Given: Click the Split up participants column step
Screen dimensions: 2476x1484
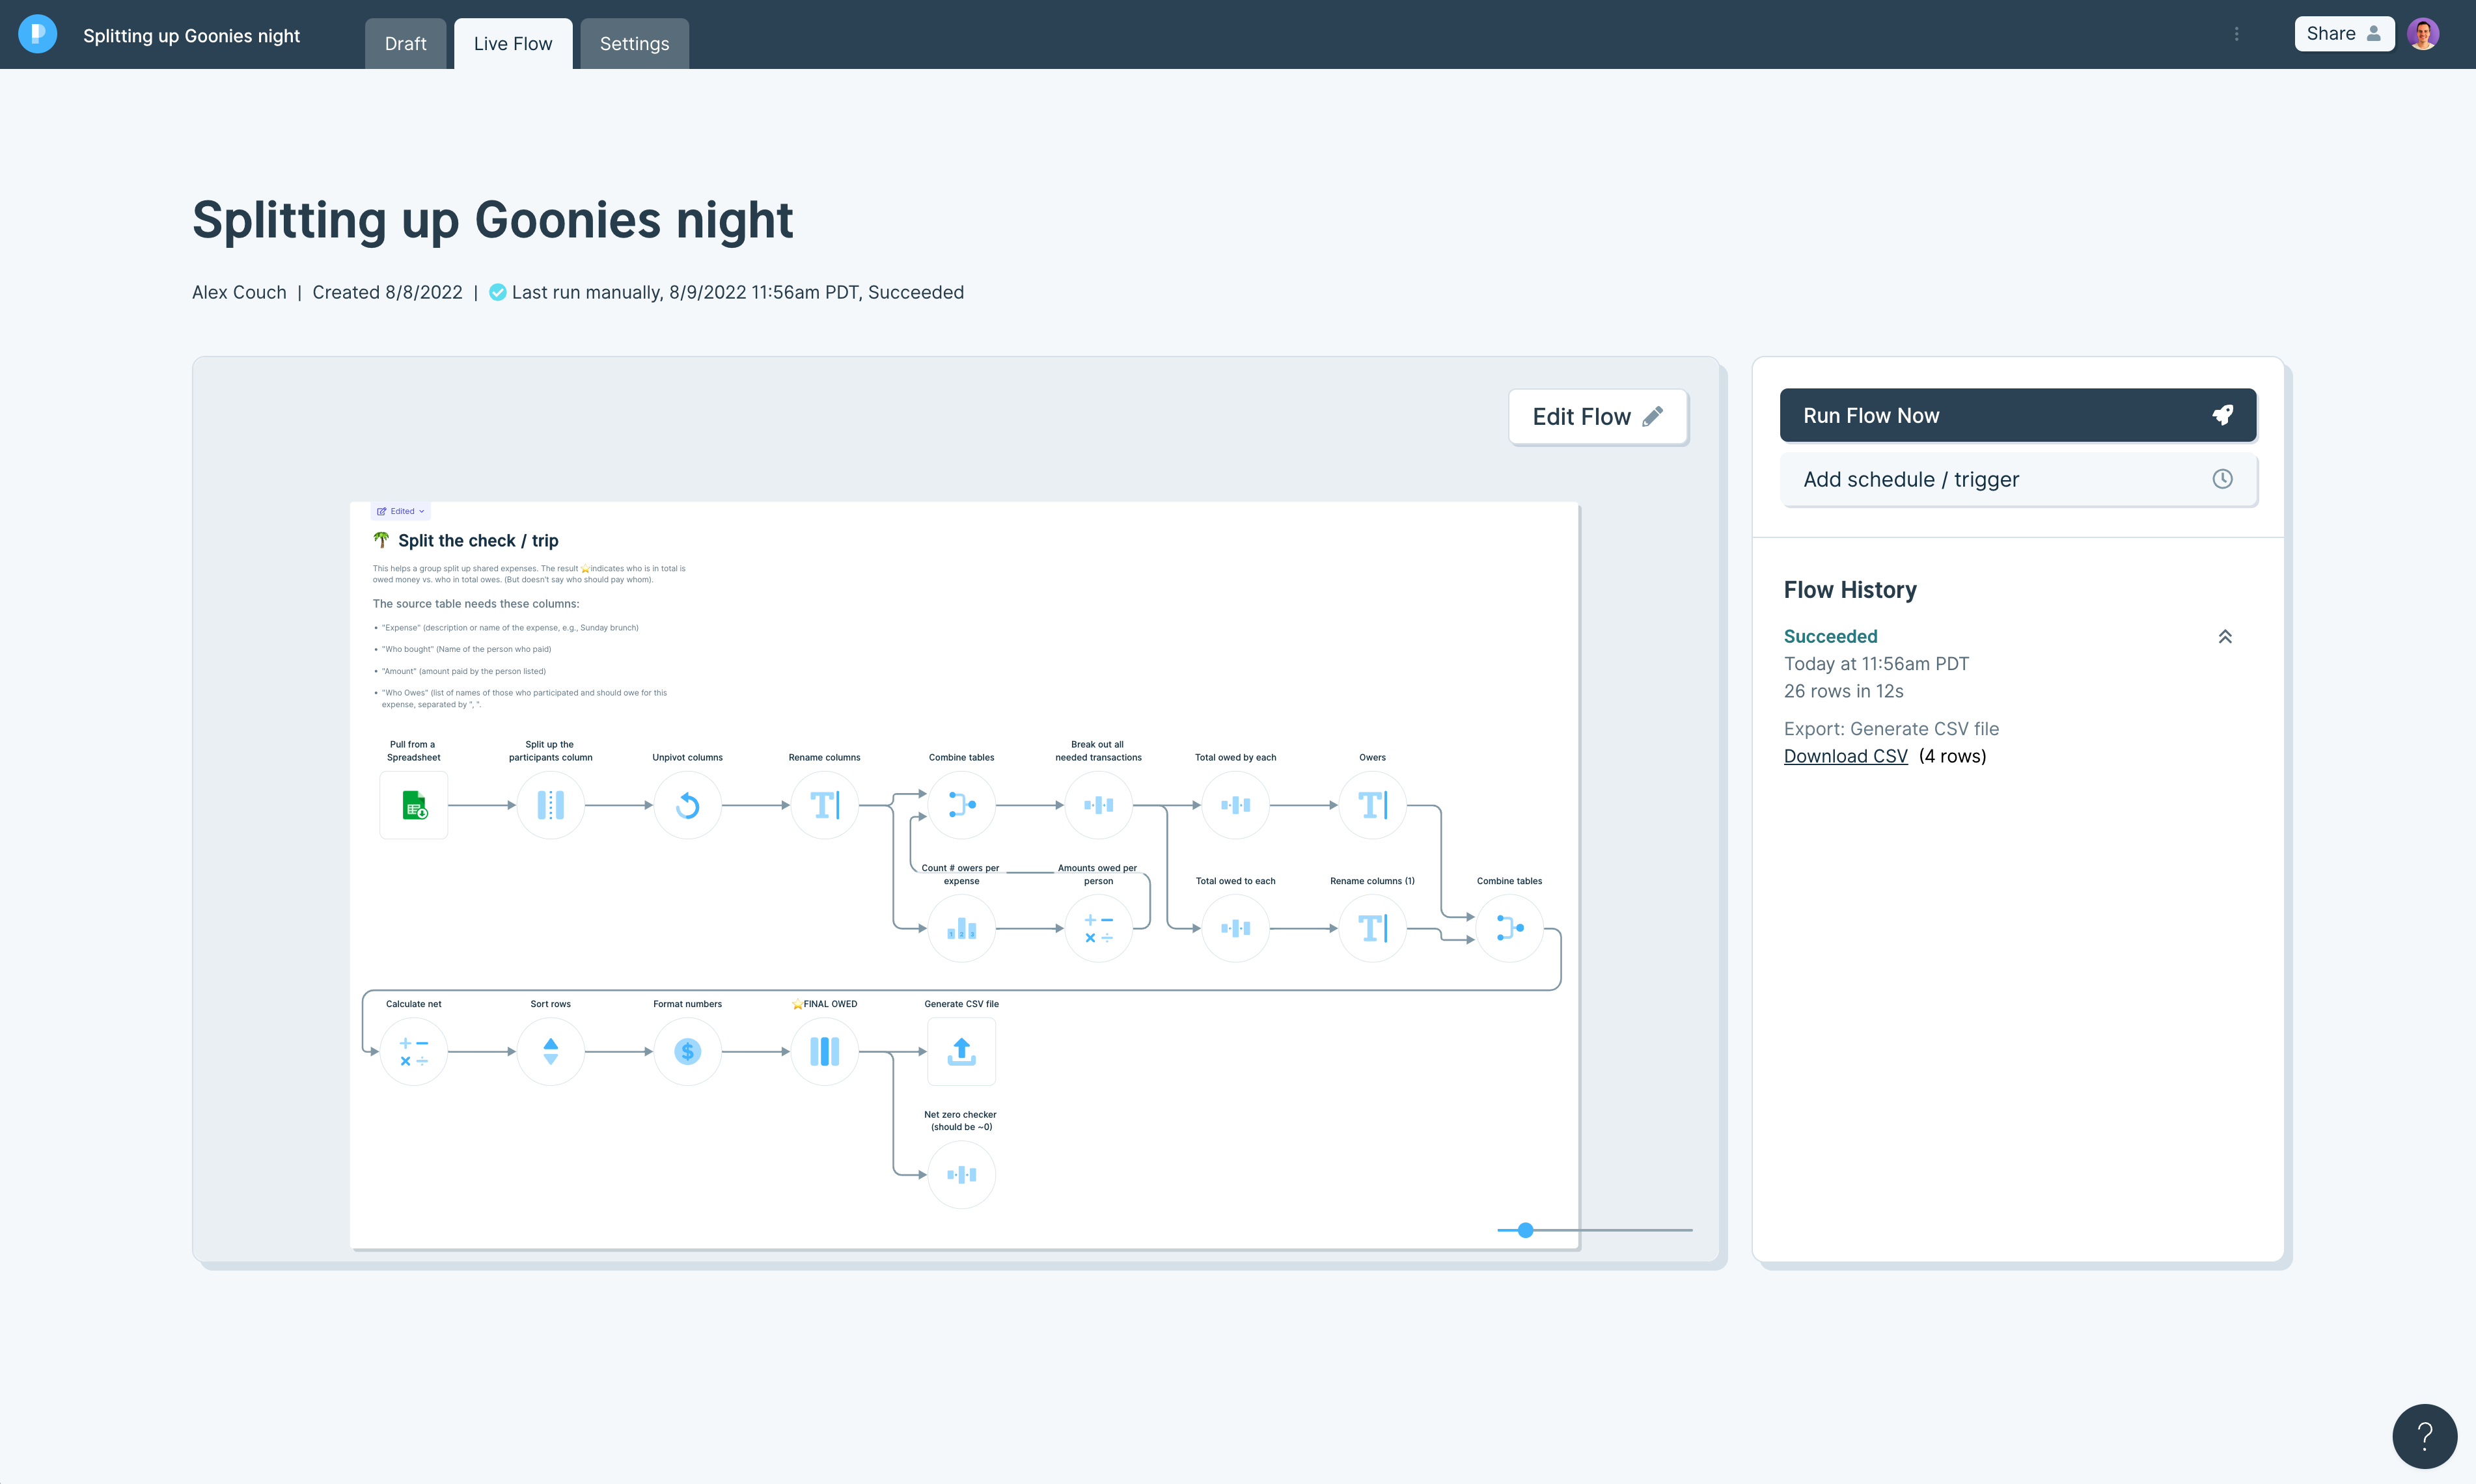Looking at the screenshot, I should [x=550, y=805].
